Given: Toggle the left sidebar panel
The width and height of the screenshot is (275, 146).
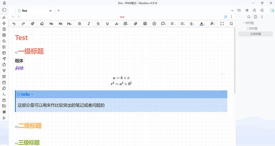Looking at the screenshot, I should tap(4, 10).
